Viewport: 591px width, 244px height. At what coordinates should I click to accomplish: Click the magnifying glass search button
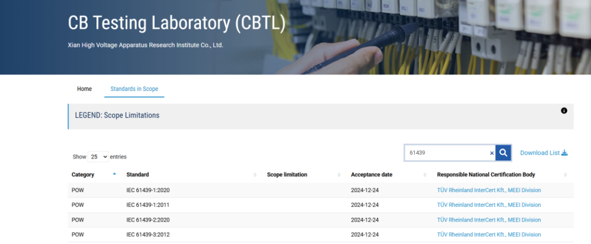click(x=503, y=153)
